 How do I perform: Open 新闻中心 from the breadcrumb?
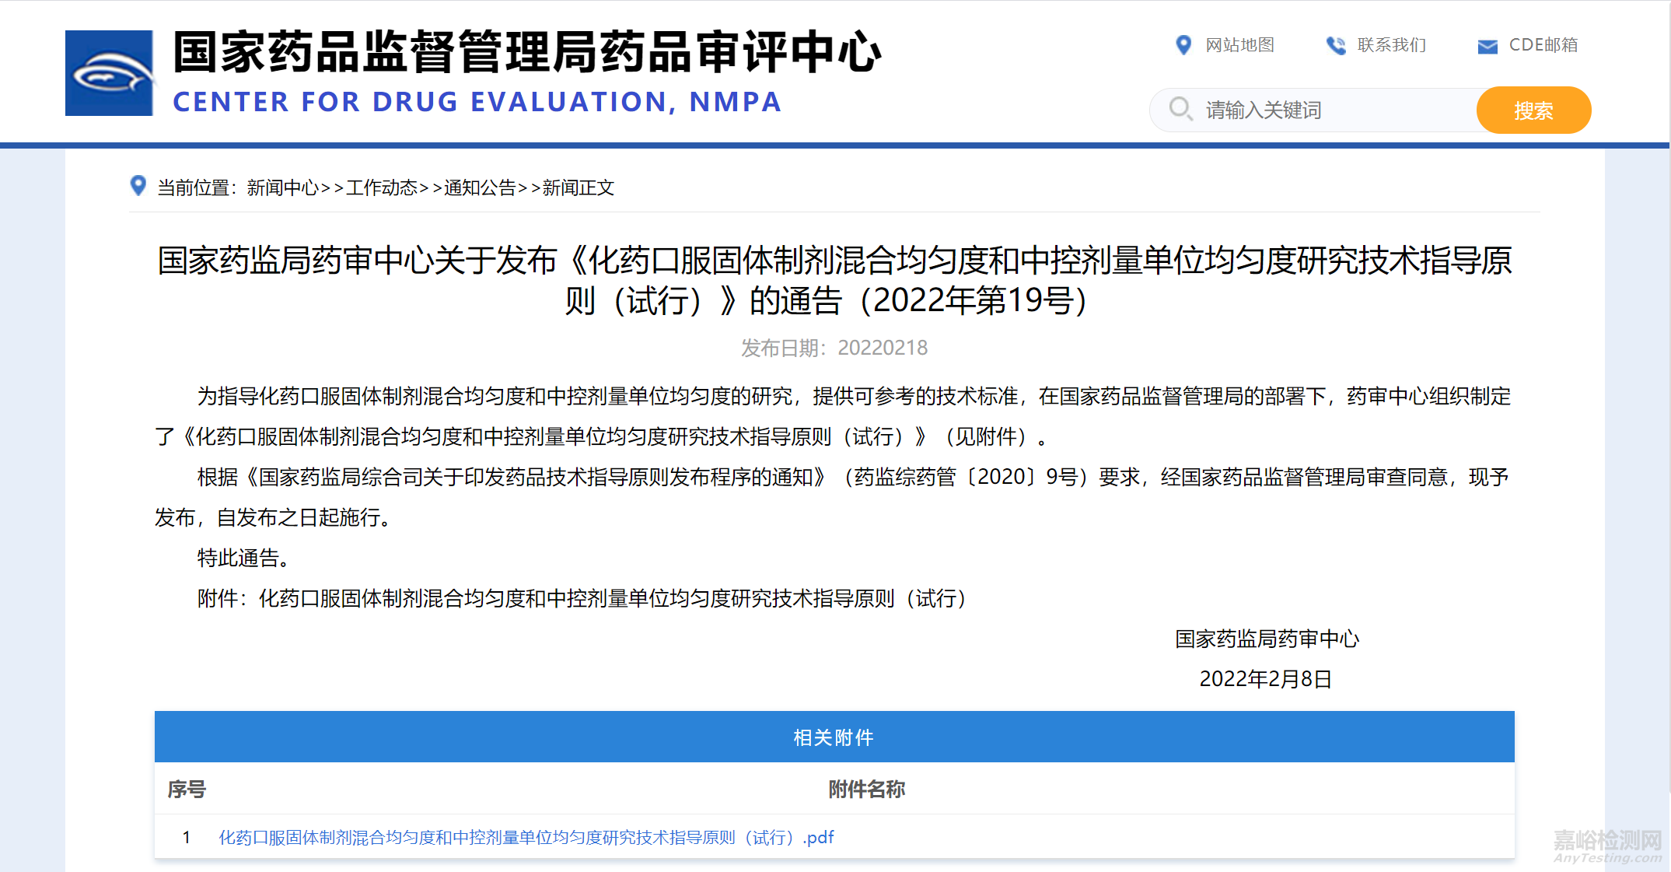coord(282,187)
